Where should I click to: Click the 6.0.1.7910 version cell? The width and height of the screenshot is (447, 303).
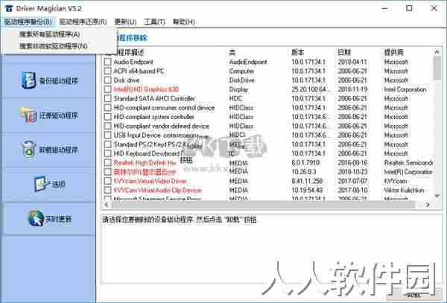[x=305, y=162]
